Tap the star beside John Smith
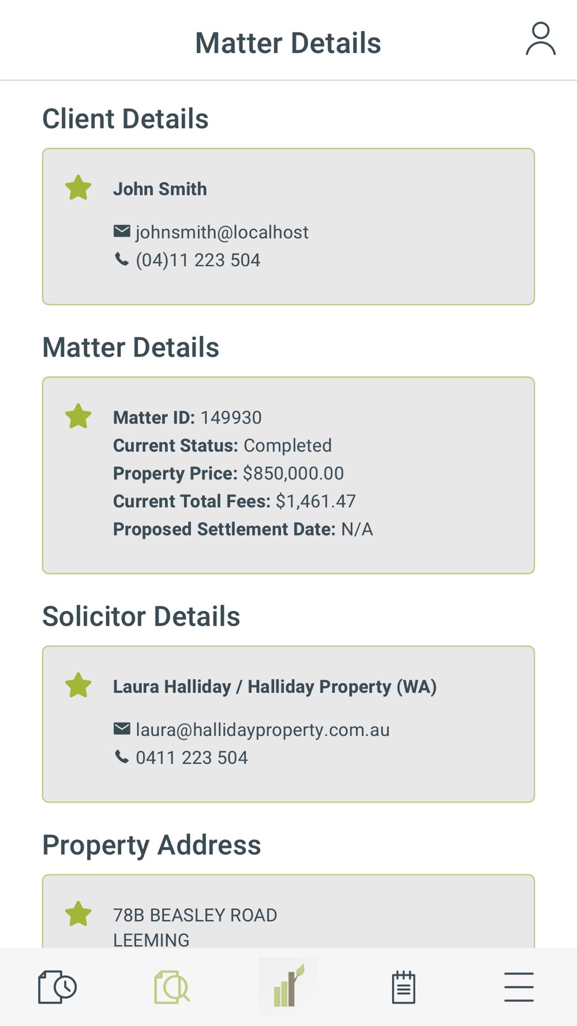The image size is (577, 1026). click(78, 188)
